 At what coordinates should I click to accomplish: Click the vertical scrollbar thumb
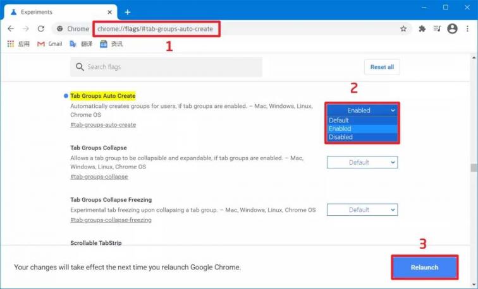[x=474, y=168]
